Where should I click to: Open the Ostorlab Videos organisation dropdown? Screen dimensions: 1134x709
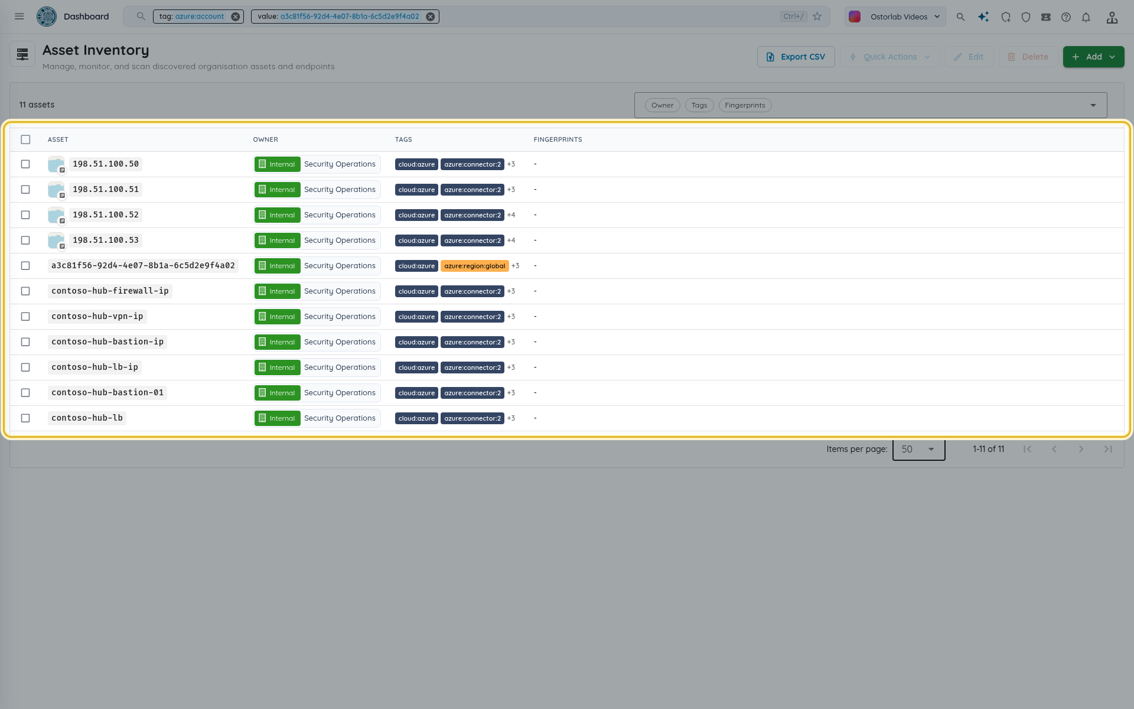point(895,17)
